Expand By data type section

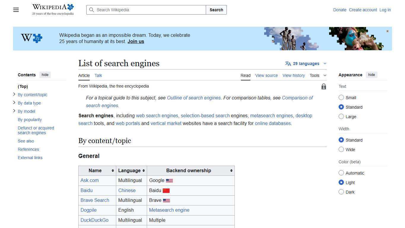tap(14, 102)
